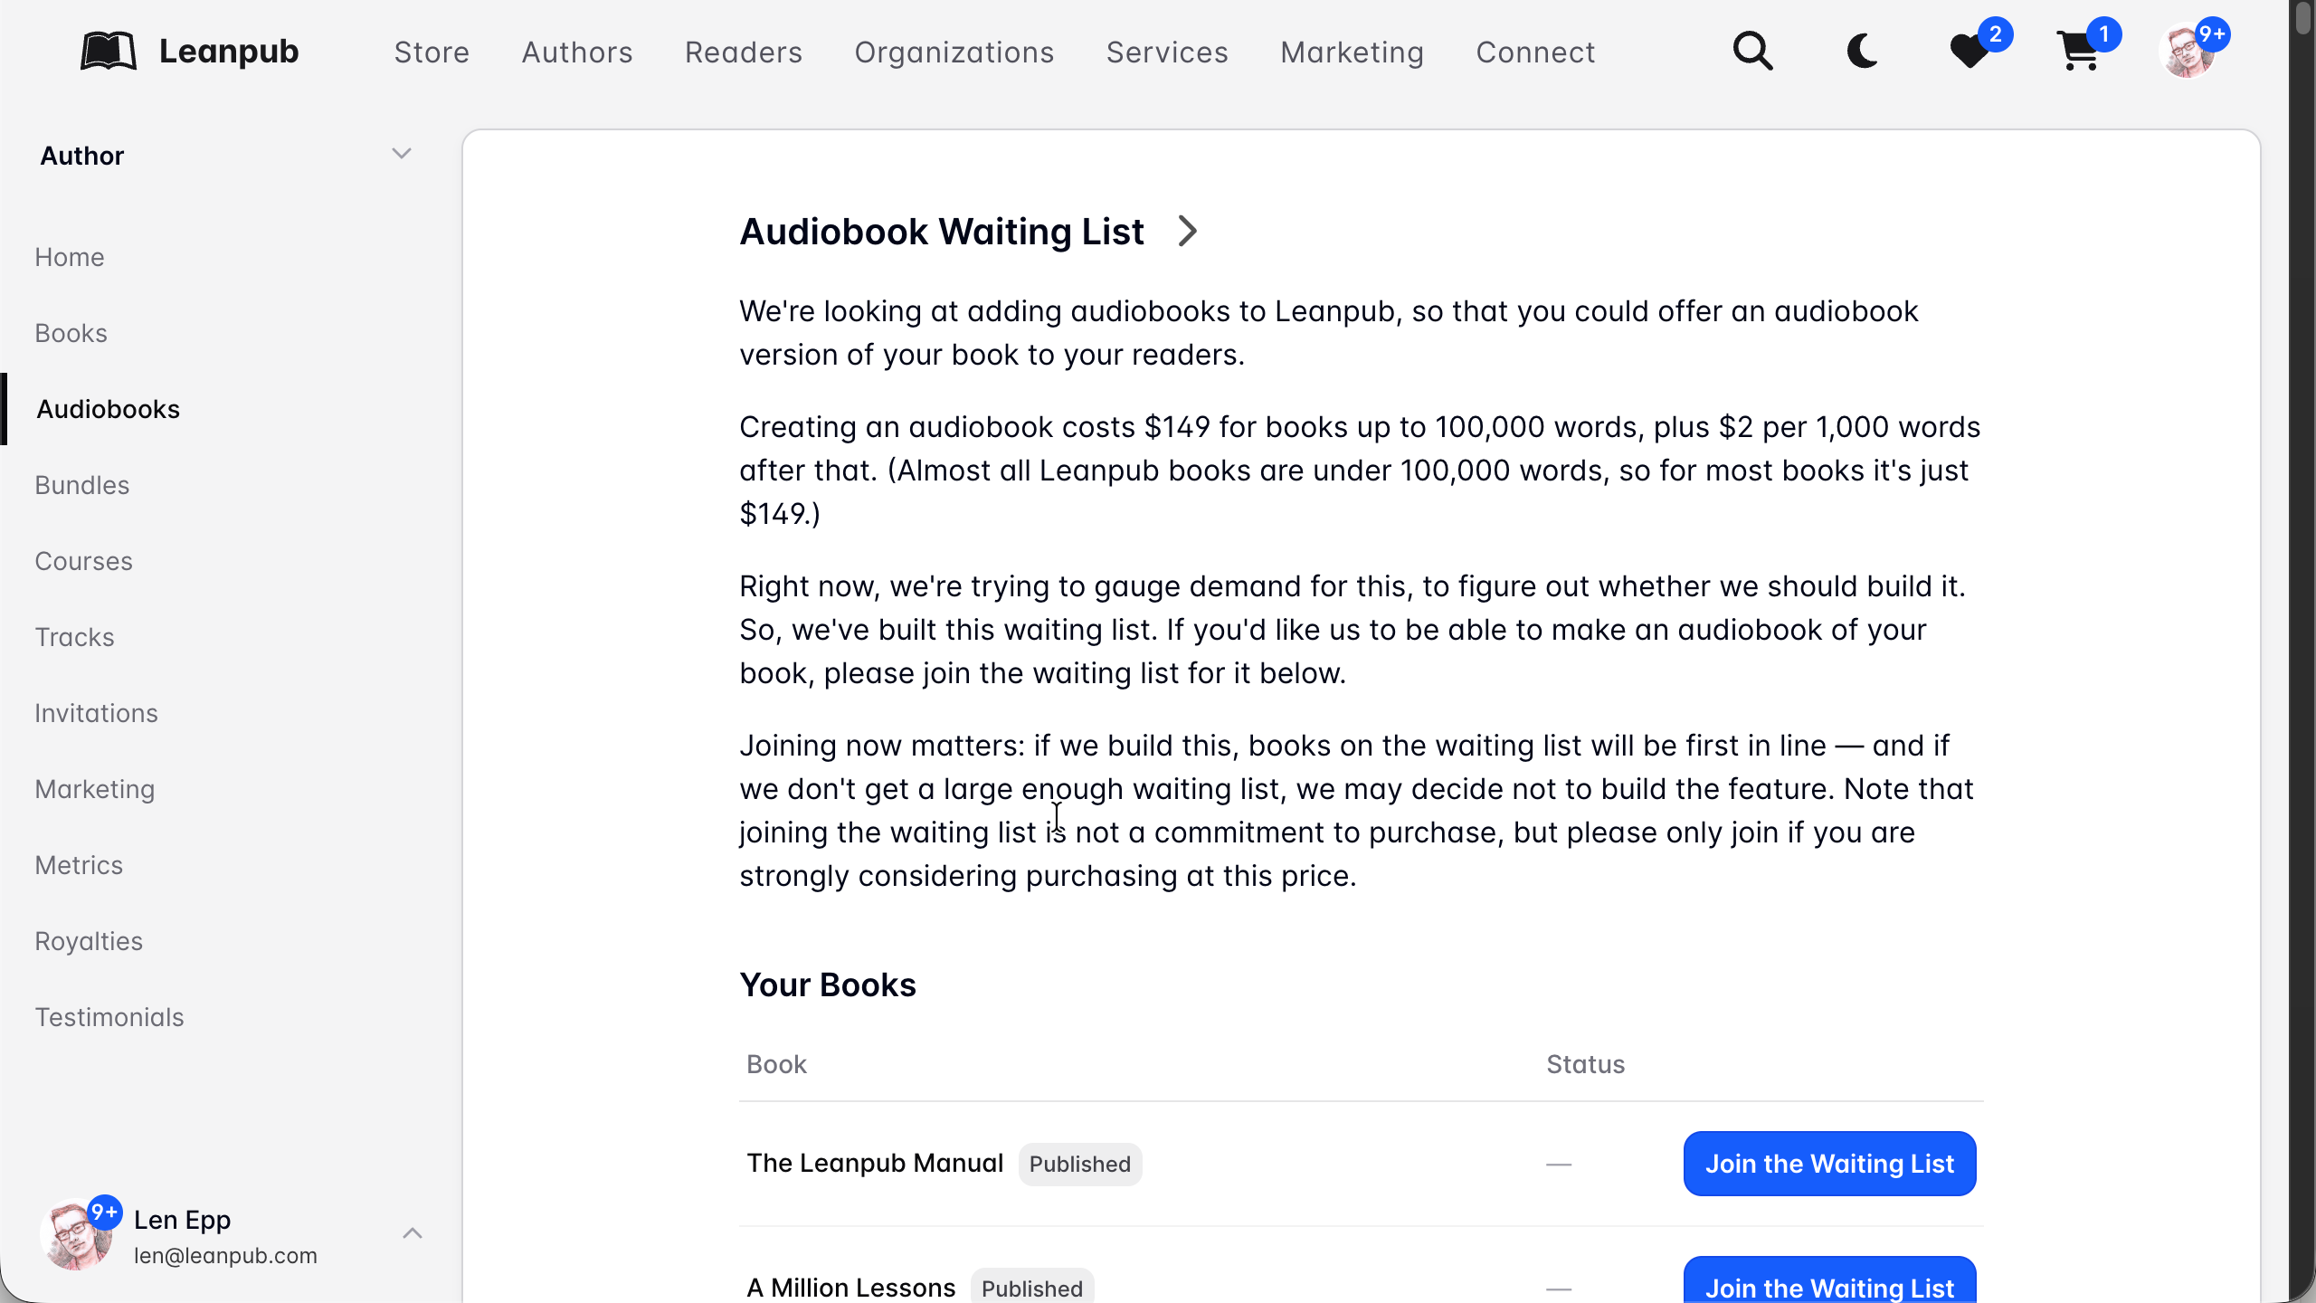
Task: Open the shopping cart icon
Action: point(2078,52)
